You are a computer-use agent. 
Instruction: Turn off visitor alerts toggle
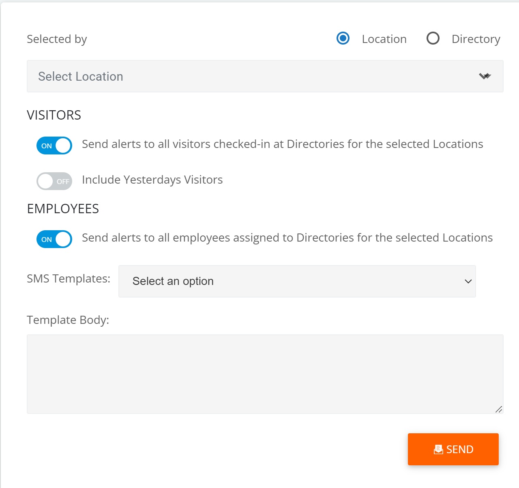(x=54, y=146)
